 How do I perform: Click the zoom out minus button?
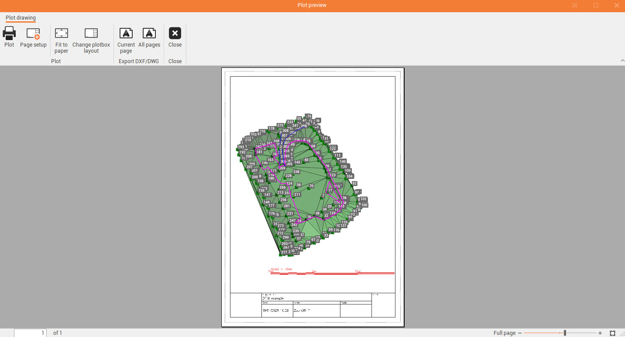(x=520, y=333)
